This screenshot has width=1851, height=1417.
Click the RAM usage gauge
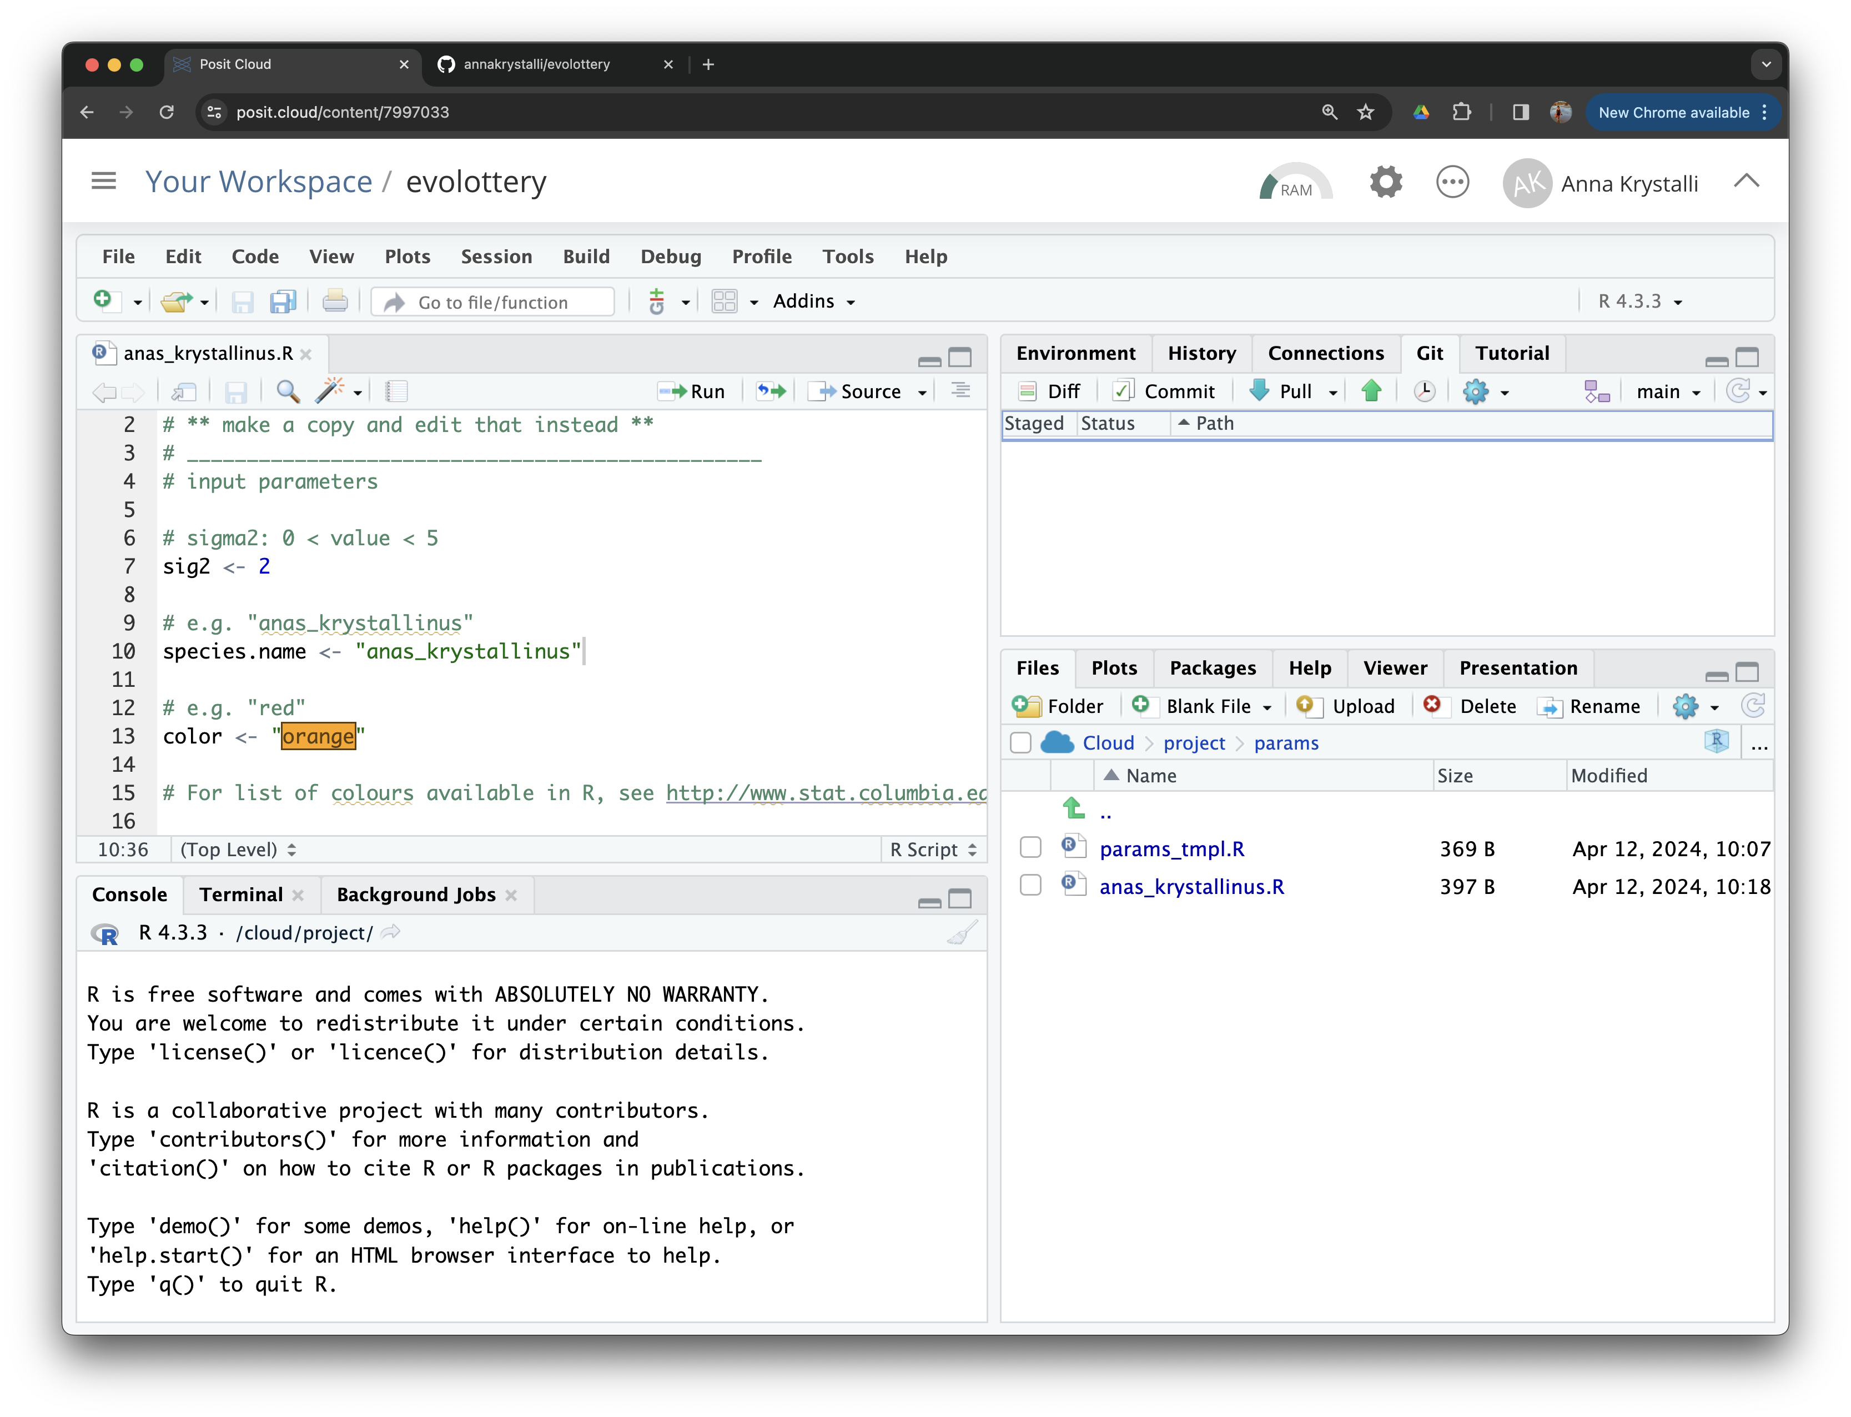[x=1295, y=182]
